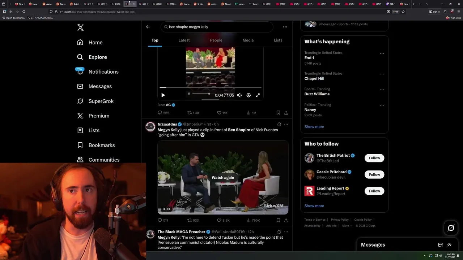
Task: Enter fullscreen on AG video
Action: [x=258, y=95]
